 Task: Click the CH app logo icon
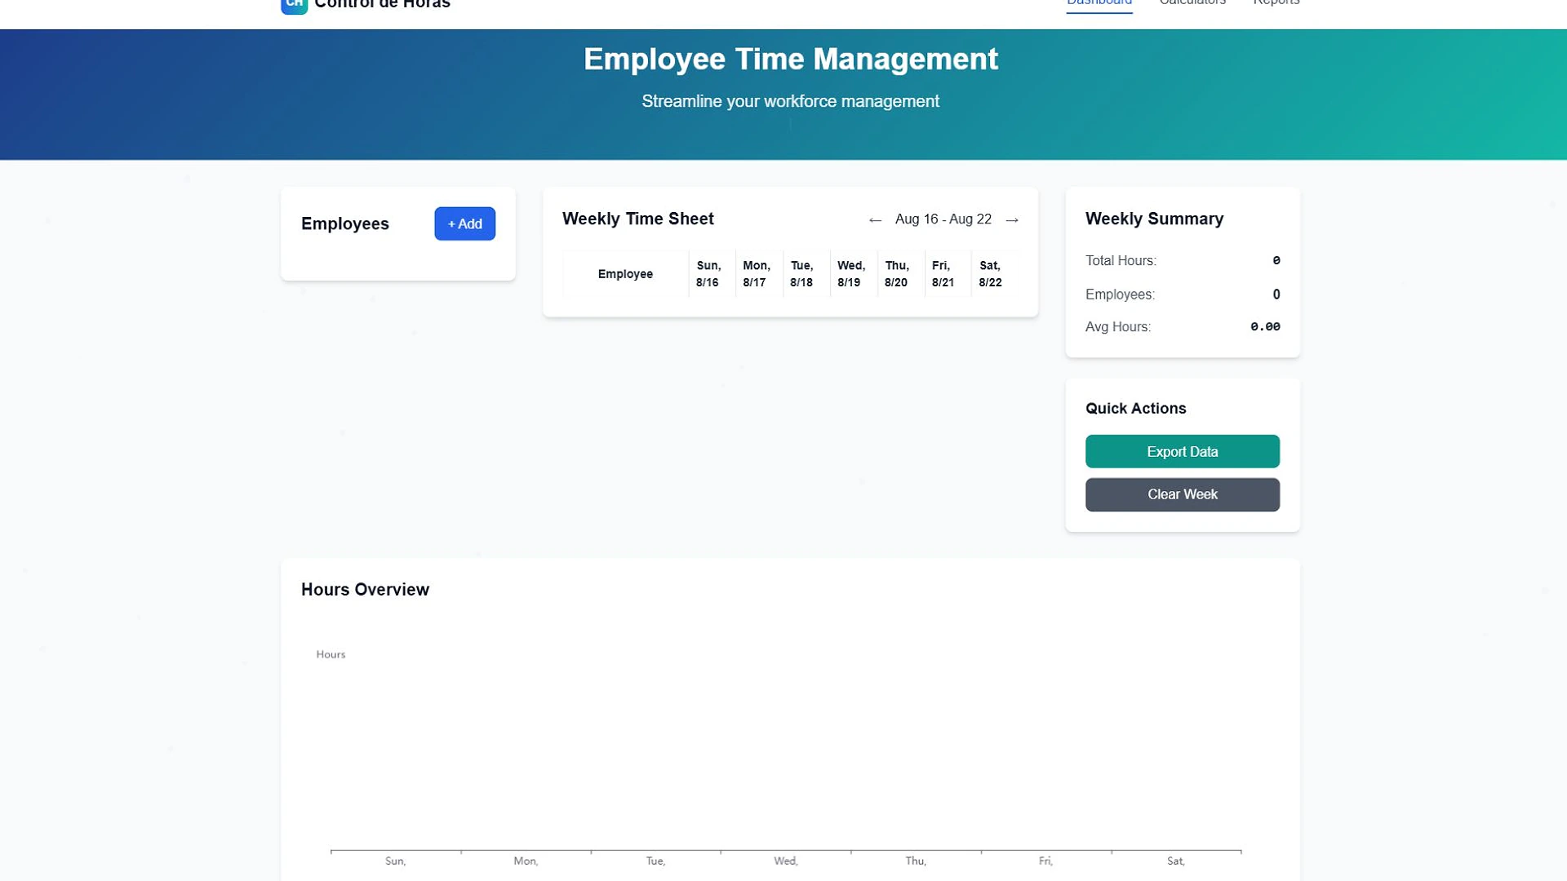coord(294,5)
